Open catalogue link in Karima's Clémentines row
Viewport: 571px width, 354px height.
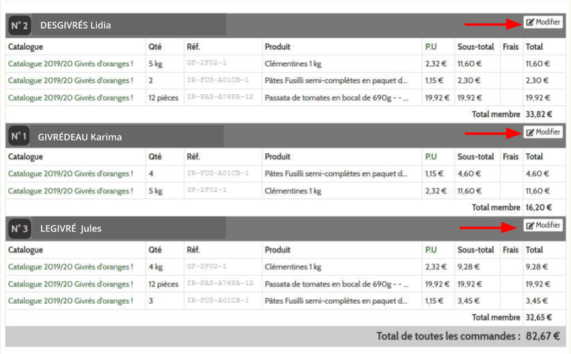click(x=70, y=191)
